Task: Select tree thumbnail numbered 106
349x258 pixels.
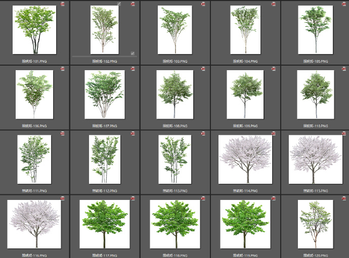Action: coord(34,94)
